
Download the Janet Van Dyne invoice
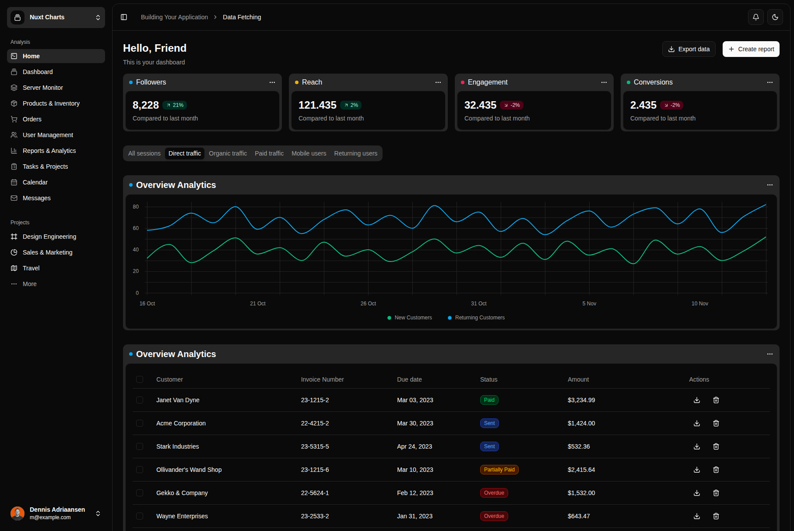pos(697,400)
